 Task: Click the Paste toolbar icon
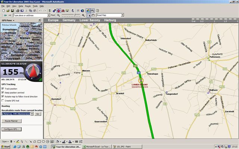point(35,11)
